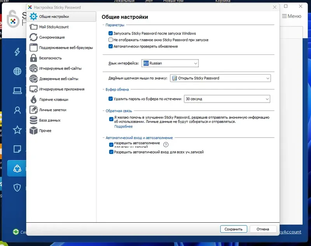This screenshot has height=246, width=311.
Task: Select Горячие клавиши settings section
Action: 61,99
